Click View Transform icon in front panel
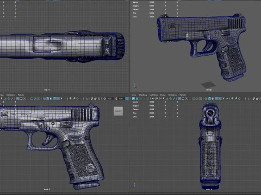 tap(127, 99)
